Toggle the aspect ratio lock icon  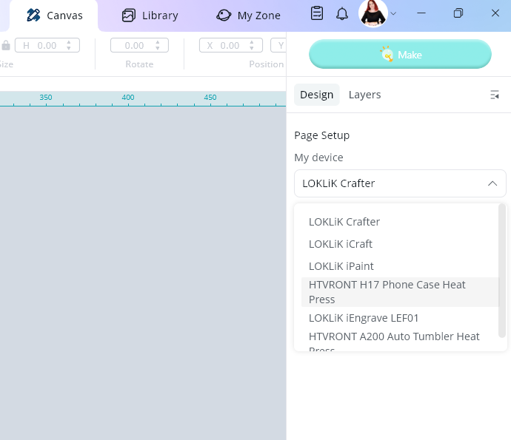[x=6, y=45]
